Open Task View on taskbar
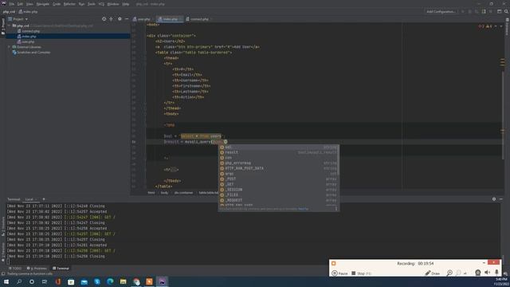 tap(45, 281)
